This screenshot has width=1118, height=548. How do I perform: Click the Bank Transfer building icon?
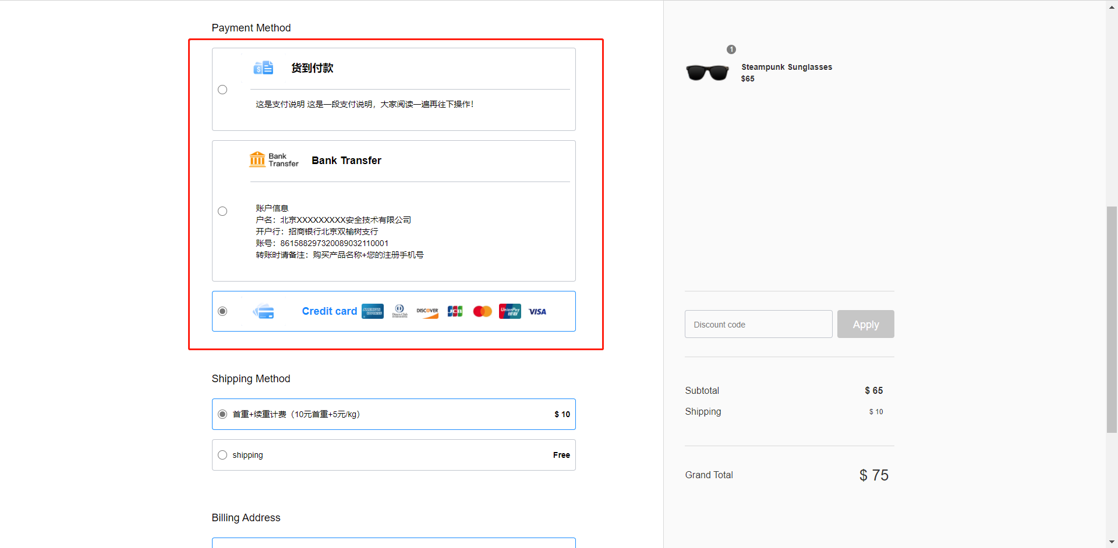pos(257,159)
